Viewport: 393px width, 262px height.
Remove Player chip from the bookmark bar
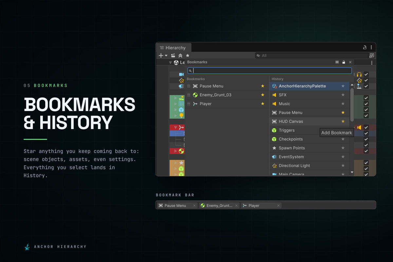click(x=278, y=206)
